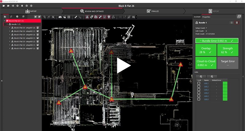
Task: Toggle the labels tag icon
Action: click(x=92, y=17)
